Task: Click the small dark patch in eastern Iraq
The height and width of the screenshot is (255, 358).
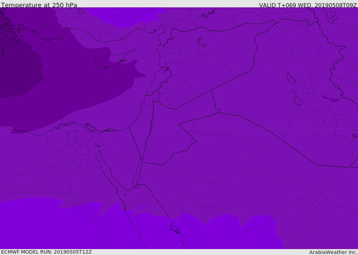Action: click(x=331, y=99)
